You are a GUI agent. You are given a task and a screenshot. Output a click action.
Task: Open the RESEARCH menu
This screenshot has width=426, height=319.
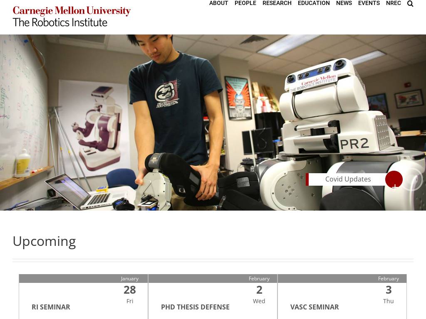(277, 3)
